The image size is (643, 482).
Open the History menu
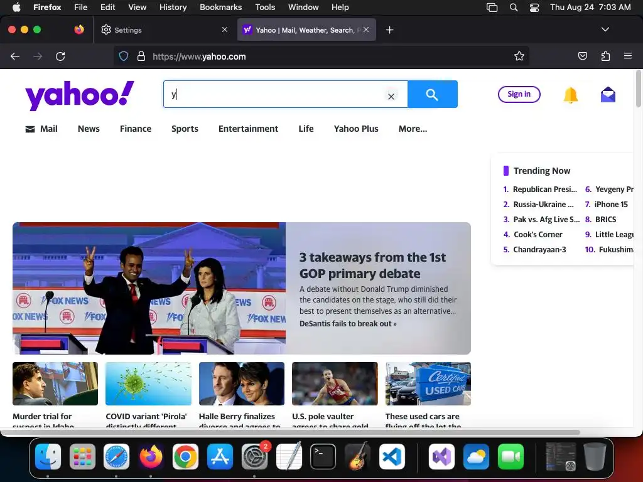(173, 8)
